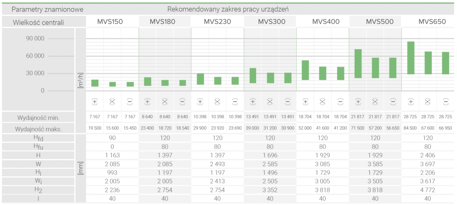Select the minus circle icon under MVS150
This screenshot has width=457, height=205.
pos(130,102)
